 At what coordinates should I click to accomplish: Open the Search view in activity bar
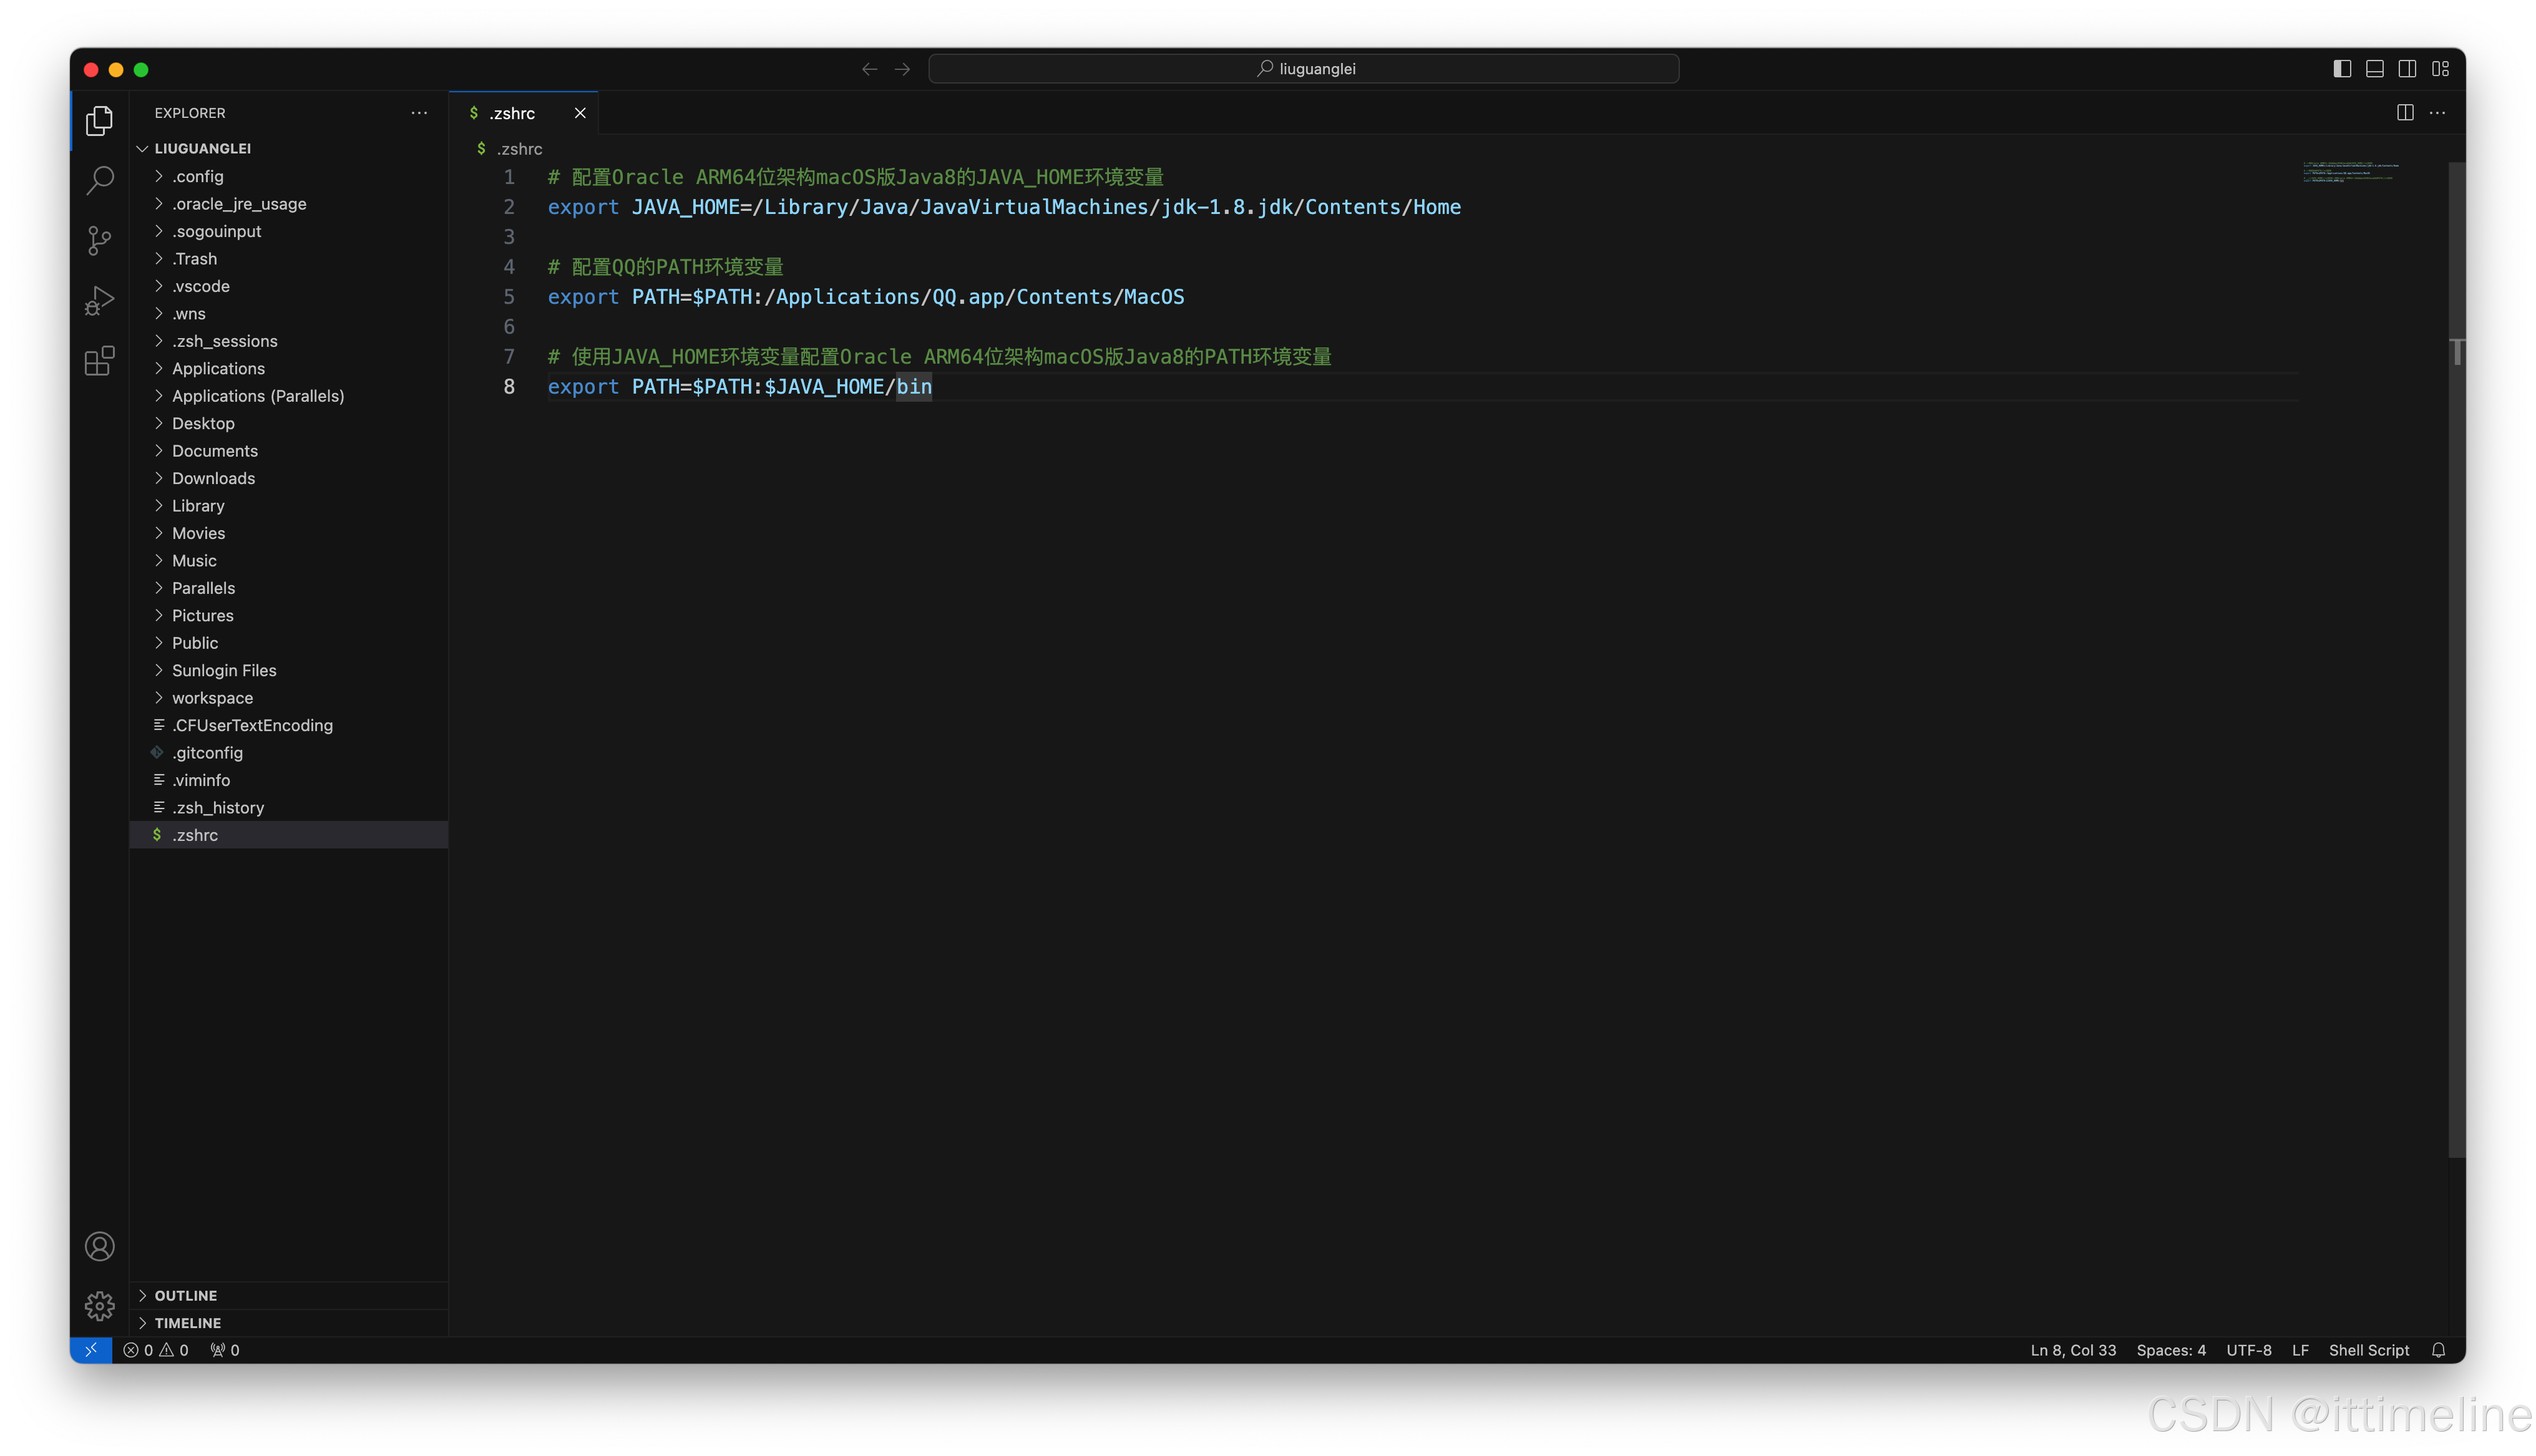click(99, 181)
